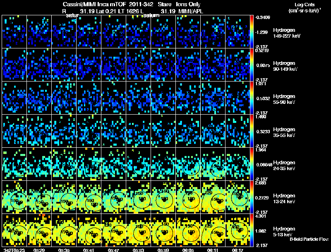Select the 90-149 keV image at 05:35
Viewport: 331px width, 252px height.
(x=64, y=65)
